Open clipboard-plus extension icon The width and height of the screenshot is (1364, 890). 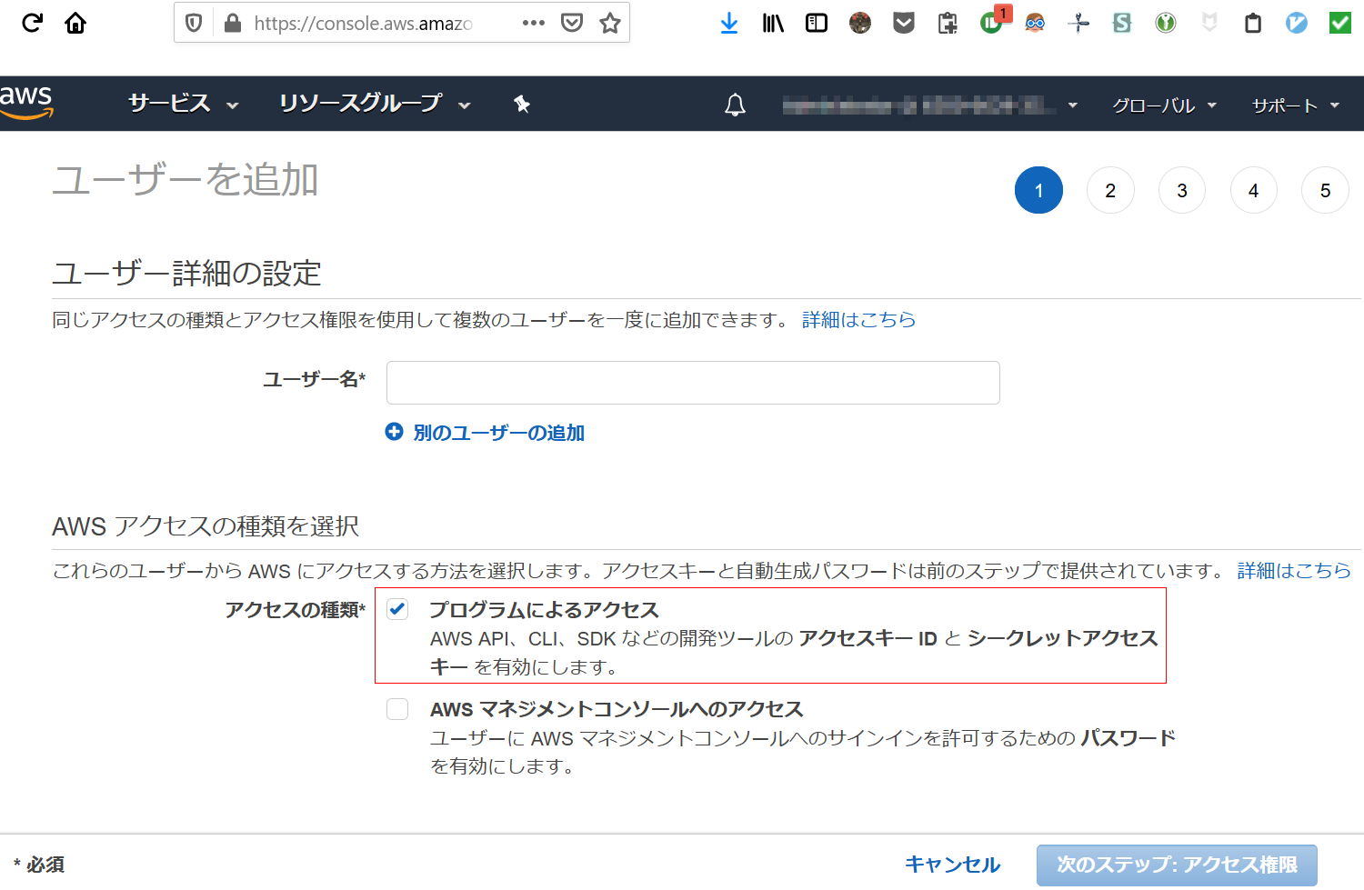coord(948,23)
